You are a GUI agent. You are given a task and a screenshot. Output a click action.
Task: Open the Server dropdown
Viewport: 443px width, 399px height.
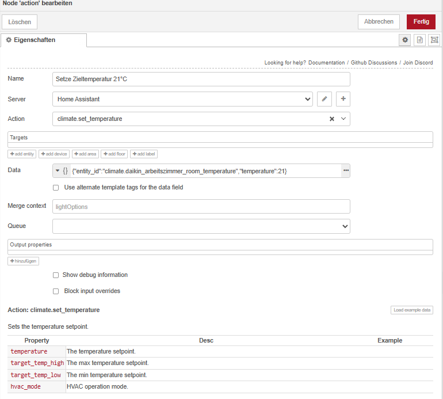pos(182,99)
